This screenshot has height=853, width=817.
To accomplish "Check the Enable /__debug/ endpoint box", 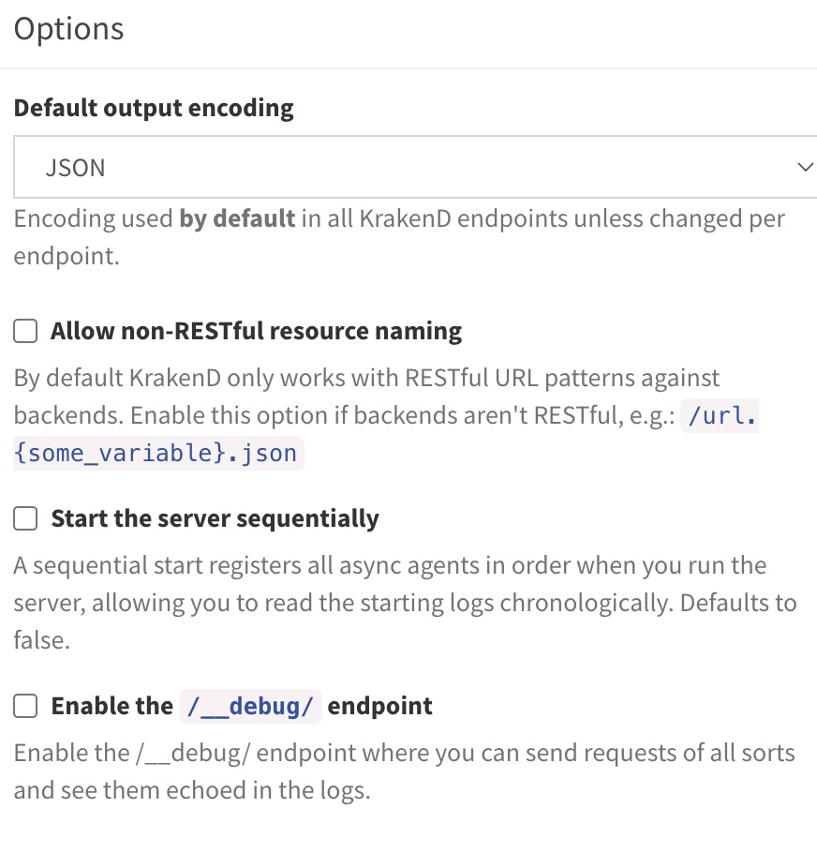I will tap(25, 706).
